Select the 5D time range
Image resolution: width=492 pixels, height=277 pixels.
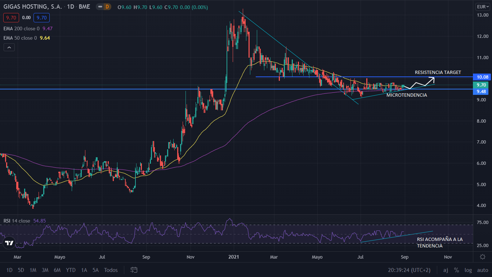(21, 270)
